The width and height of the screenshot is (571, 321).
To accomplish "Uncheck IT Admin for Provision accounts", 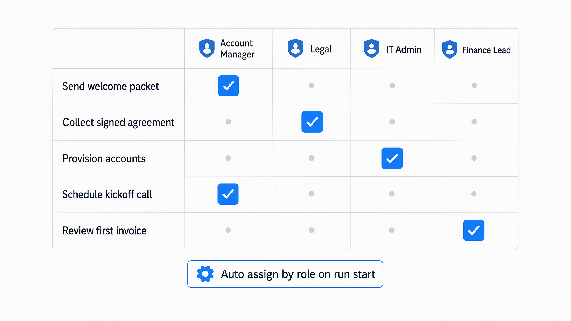I will tap(392, 158).
